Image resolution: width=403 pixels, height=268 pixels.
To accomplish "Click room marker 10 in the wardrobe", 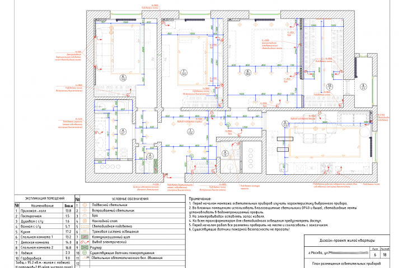I will point(329,87).
